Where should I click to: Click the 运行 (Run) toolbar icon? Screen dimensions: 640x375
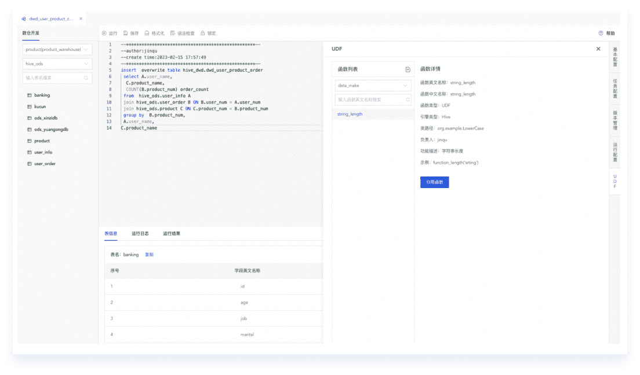[x=104, y=34]
